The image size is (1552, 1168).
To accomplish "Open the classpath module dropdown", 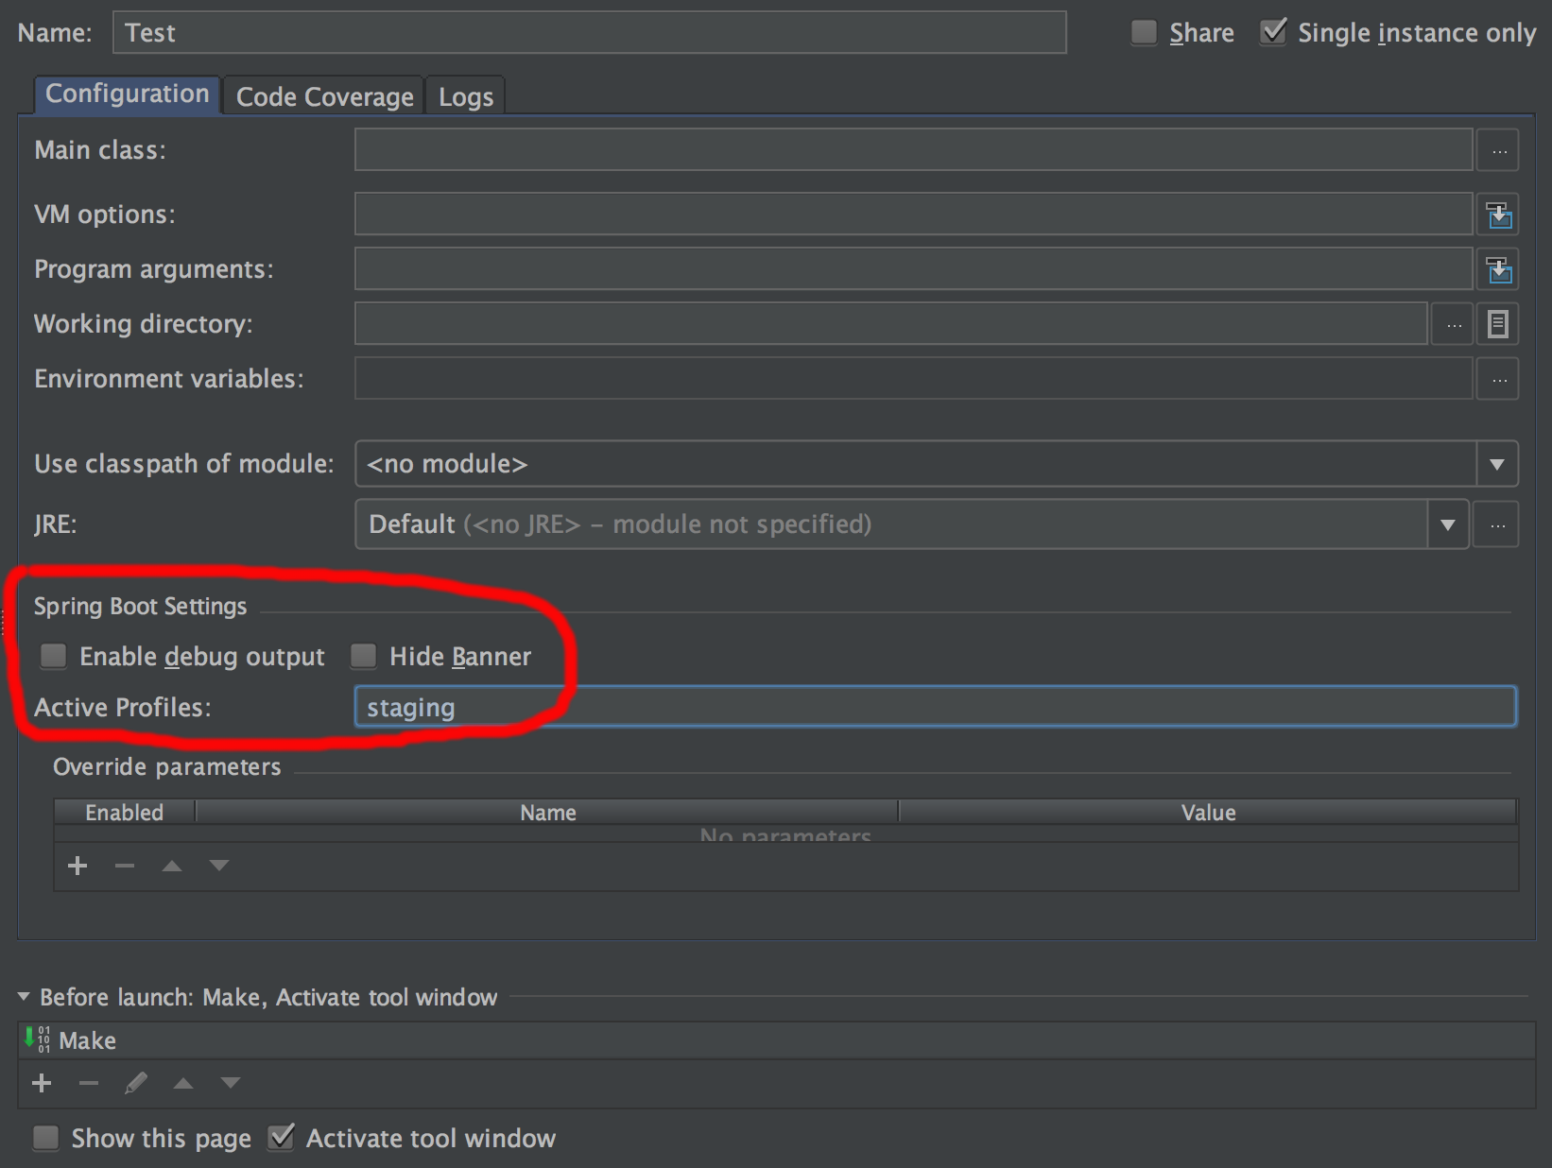I will pos(1496,464).
